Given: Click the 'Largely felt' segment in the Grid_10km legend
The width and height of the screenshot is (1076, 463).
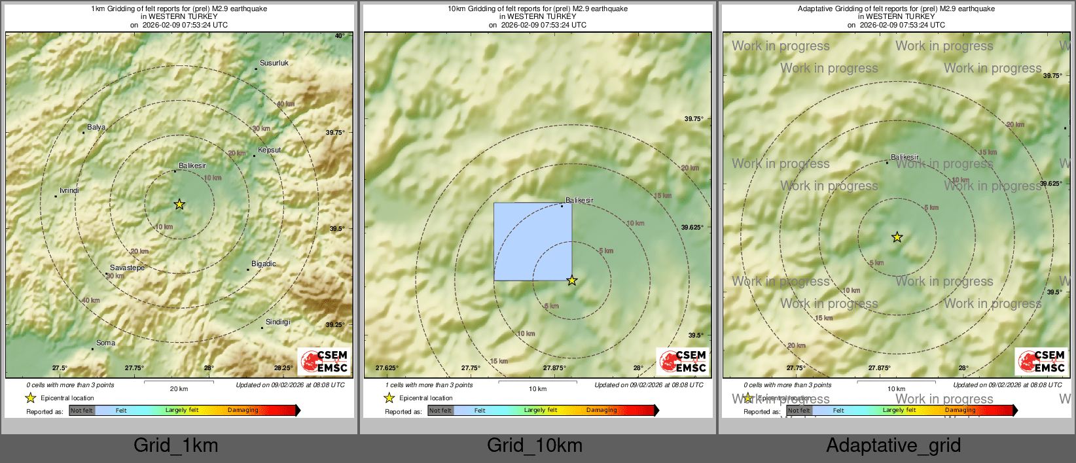Looking at the screenshot, I should pyautogui.click(x=541, y=411).
